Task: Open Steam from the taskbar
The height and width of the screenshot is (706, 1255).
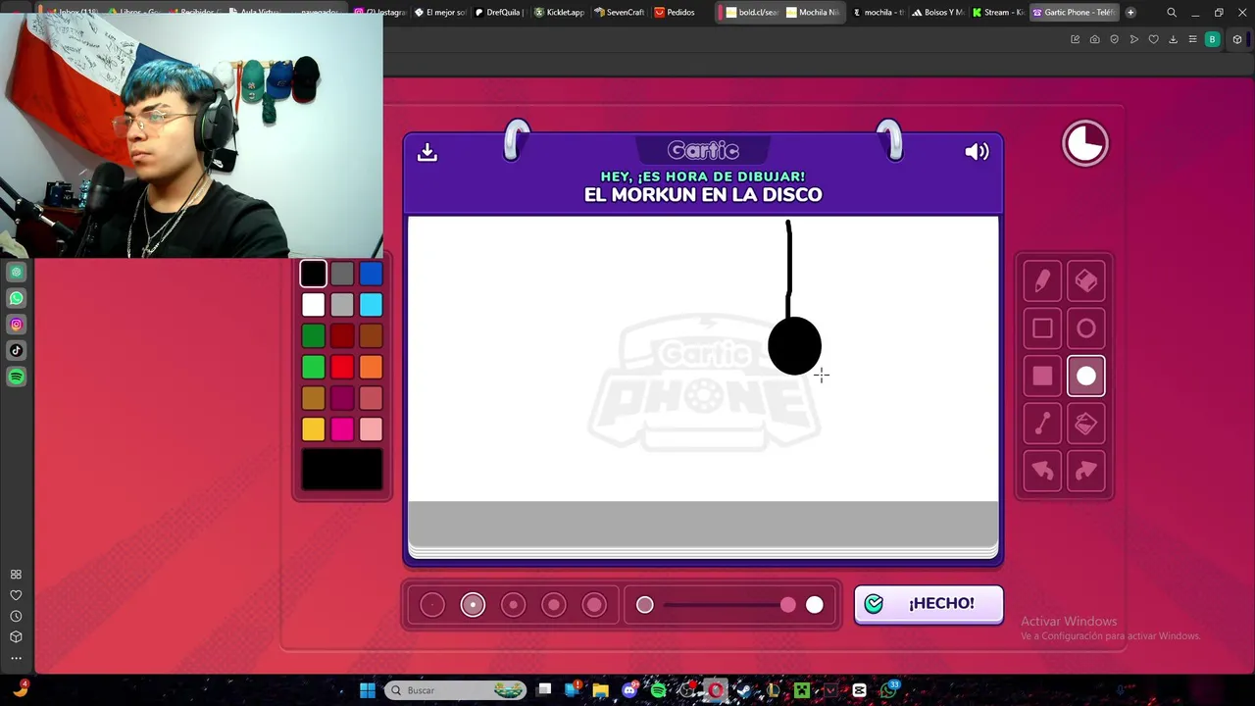Action: click(x=744, y=690)
